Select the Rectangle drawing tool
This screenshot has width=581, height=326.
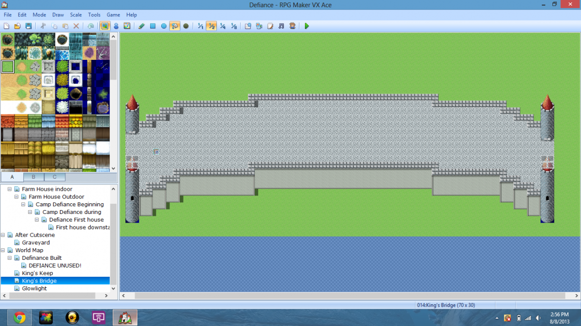pos(153,26)
